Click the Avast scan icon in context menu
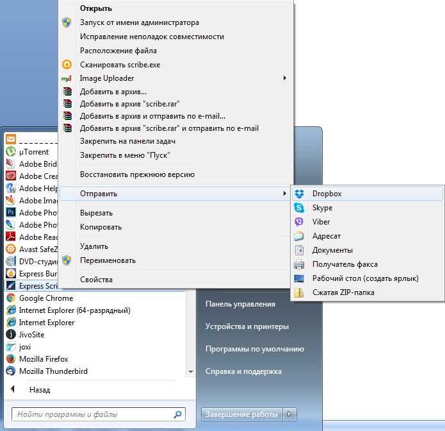The width and height of the screenshot is (445, 431). [x=67, y=65]
